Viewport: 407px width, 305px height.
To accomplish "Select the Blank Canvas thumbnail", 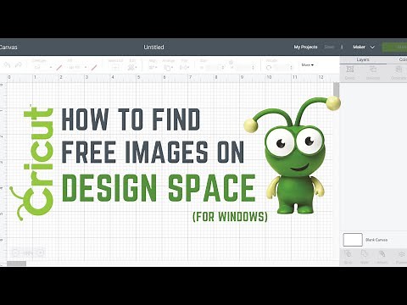I will (353, 240).
